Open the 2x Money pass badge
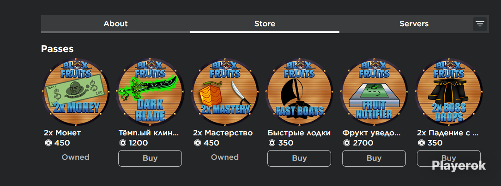This screenshot has width=501, height=186. tap(75, 92)
